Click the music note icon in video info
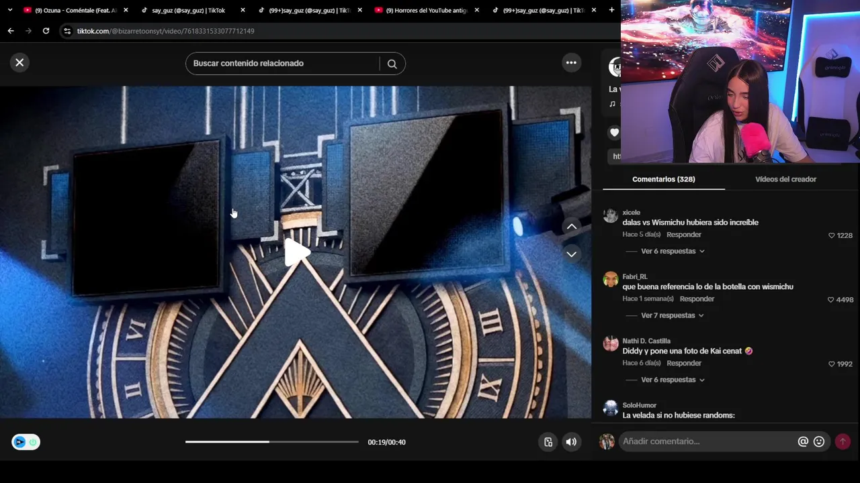Screen dimensions: 860x483 coord(612,104)
